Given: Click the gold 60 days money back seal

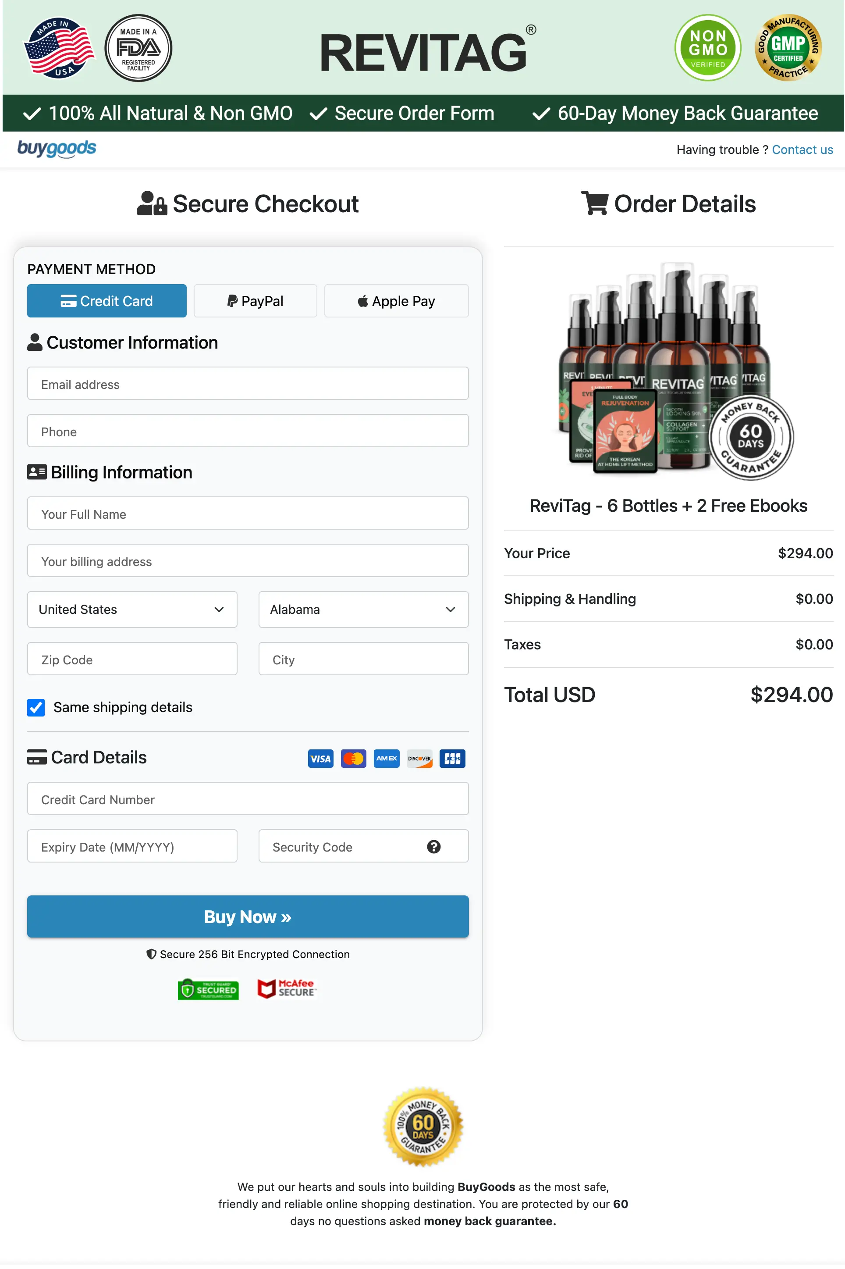Looking at the screenshot, I should coord(423,1126).
